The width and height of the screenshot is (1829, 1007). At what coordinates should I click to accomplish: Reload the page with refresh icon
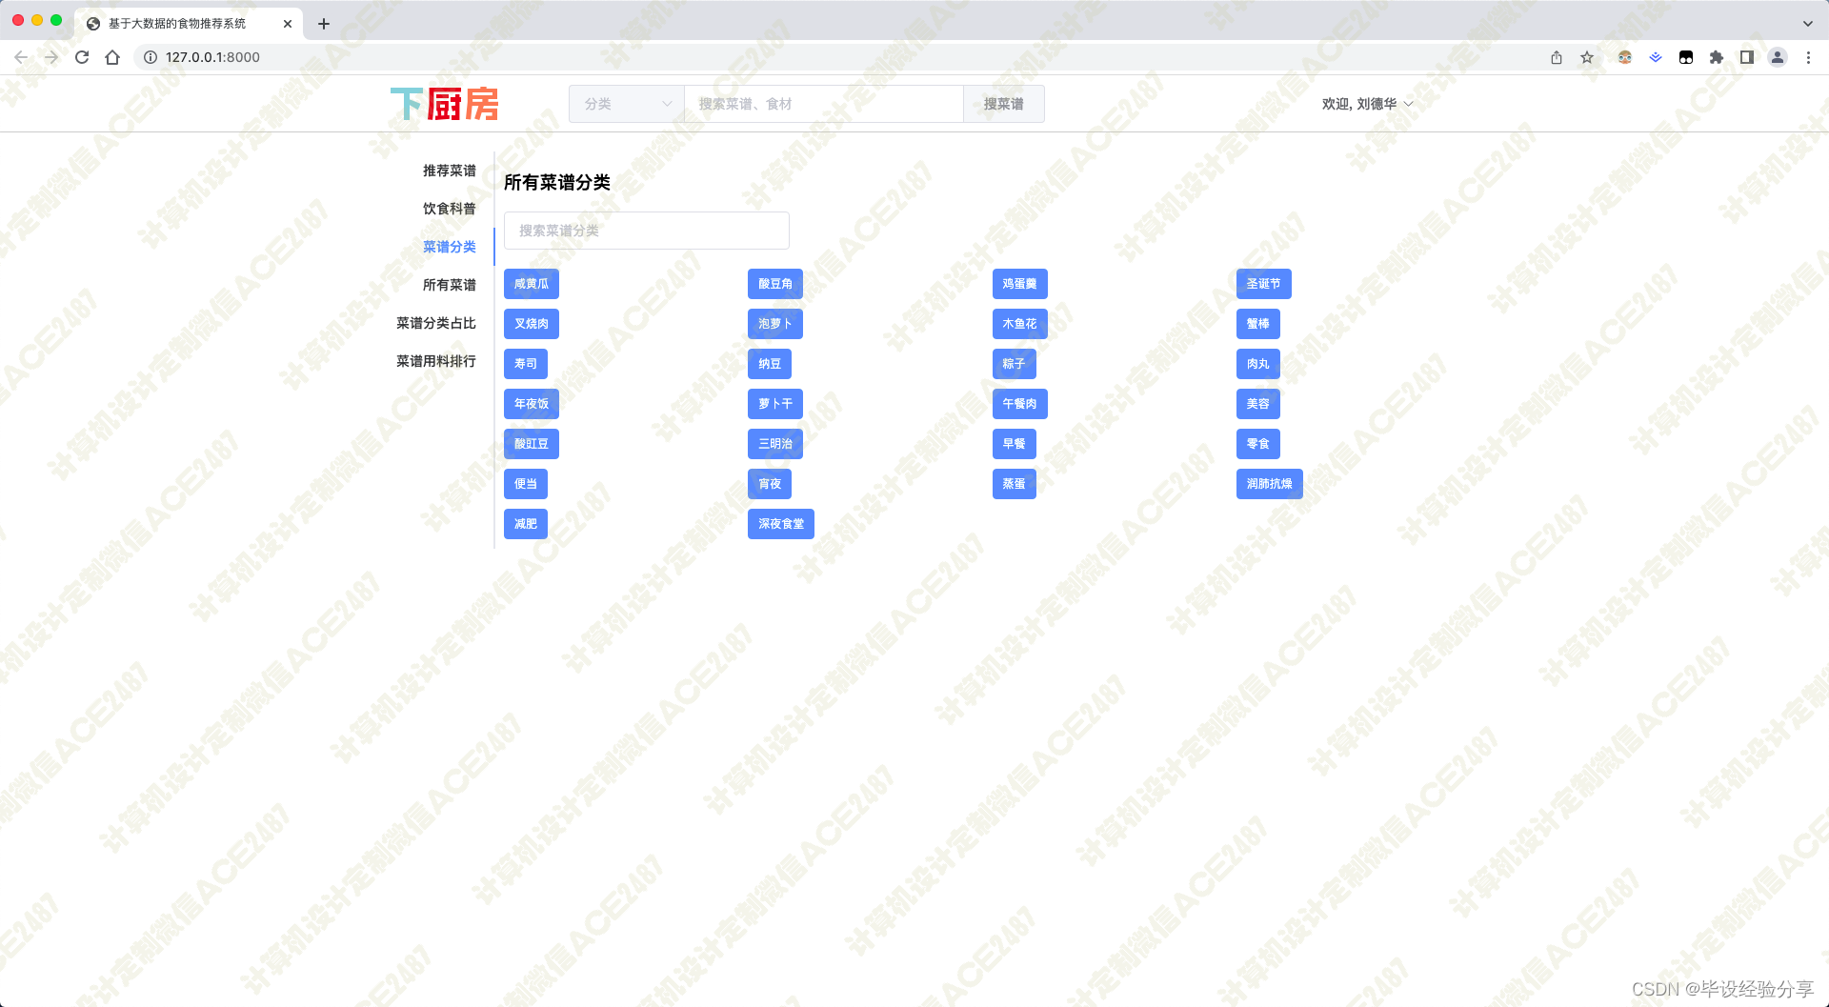click(82, 57)
